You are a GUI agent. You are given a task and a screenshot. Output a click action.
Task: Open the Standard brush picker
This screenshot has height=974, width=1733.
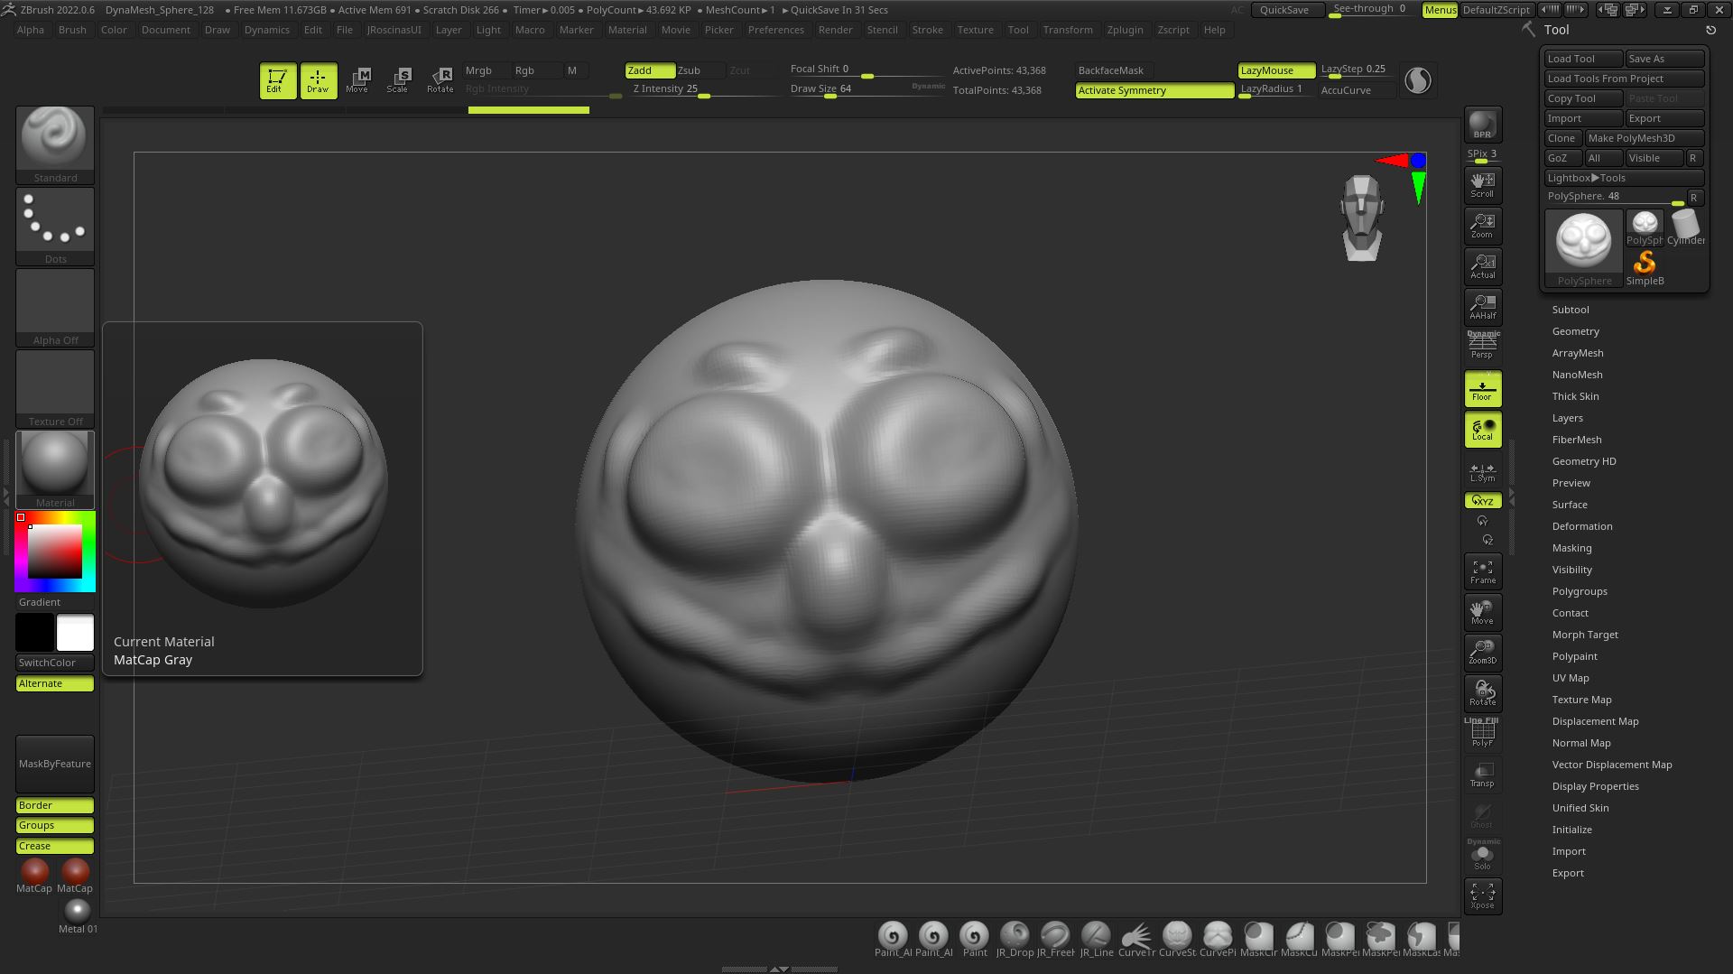pos(55,145)
